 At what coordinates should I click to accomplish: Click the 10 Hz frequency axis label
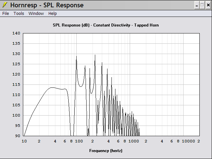tap(24, 141)
